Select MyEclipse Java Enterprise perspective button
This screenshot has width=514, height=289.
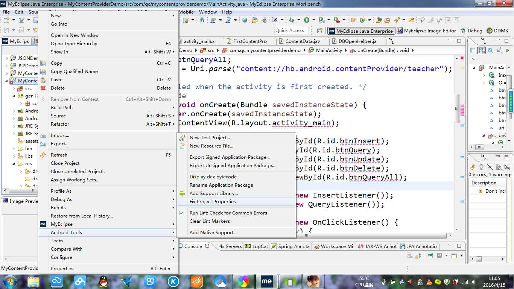(x=361, y=31)
